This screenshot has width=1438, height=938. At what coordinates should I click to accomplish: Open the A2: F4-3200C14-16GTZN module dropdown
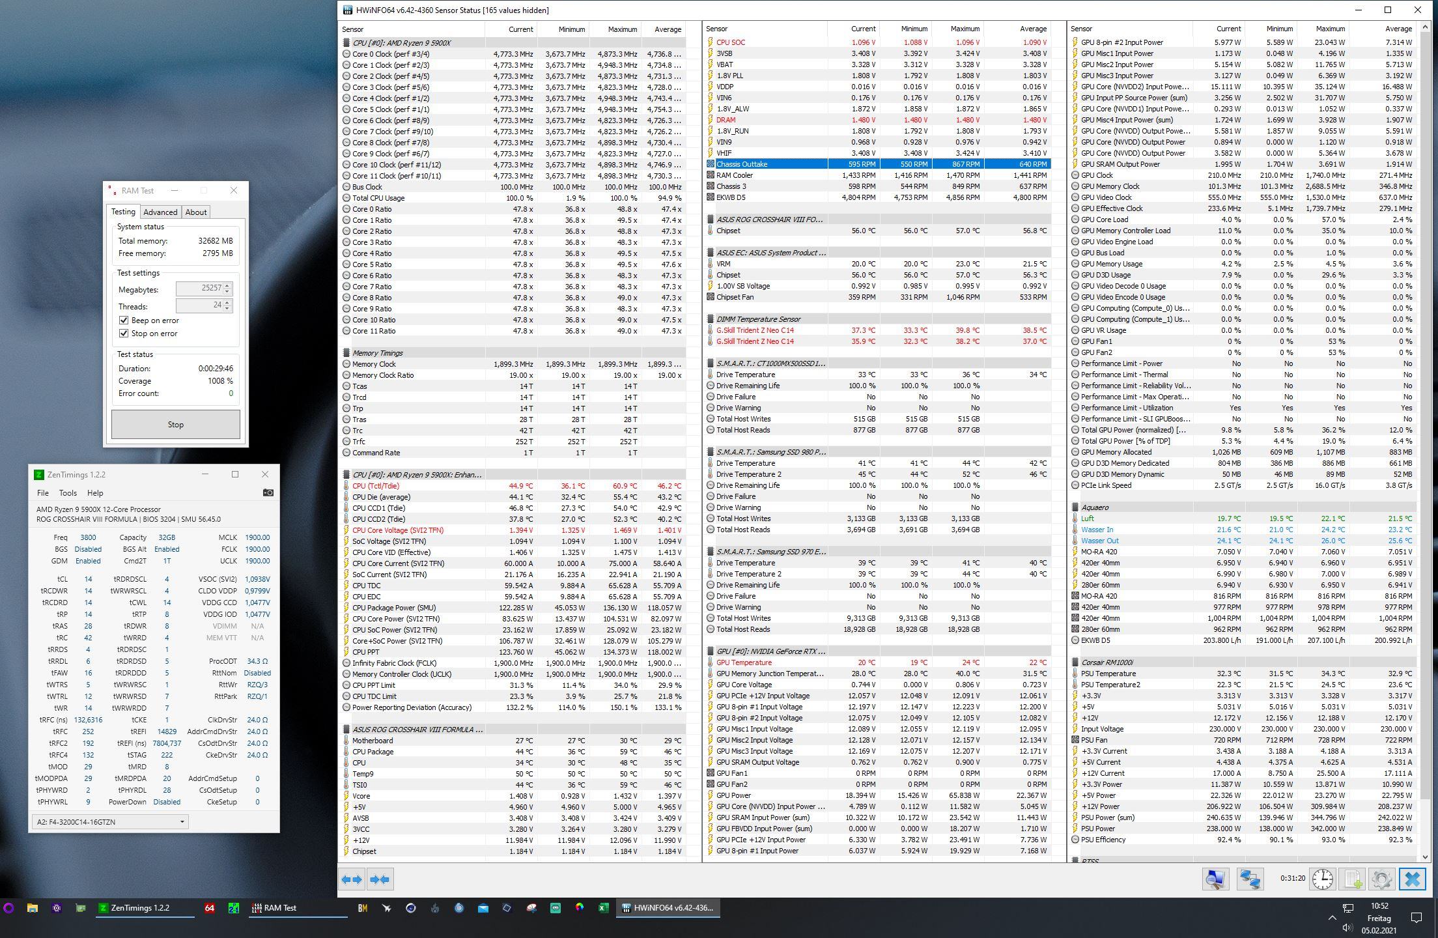click(x=109, y=821)
